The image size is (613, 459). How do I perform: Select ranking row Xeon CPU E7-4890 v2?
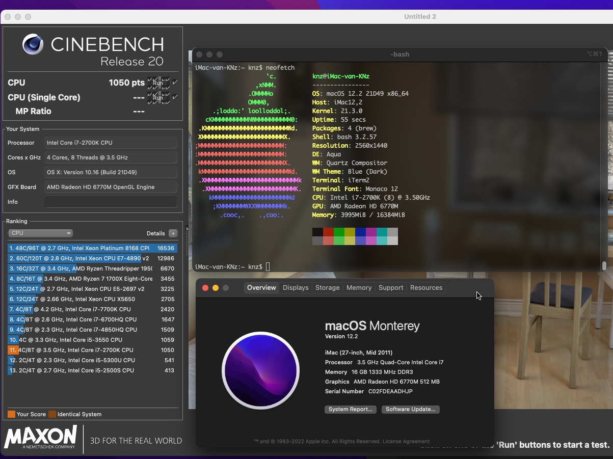coord(92,258)
